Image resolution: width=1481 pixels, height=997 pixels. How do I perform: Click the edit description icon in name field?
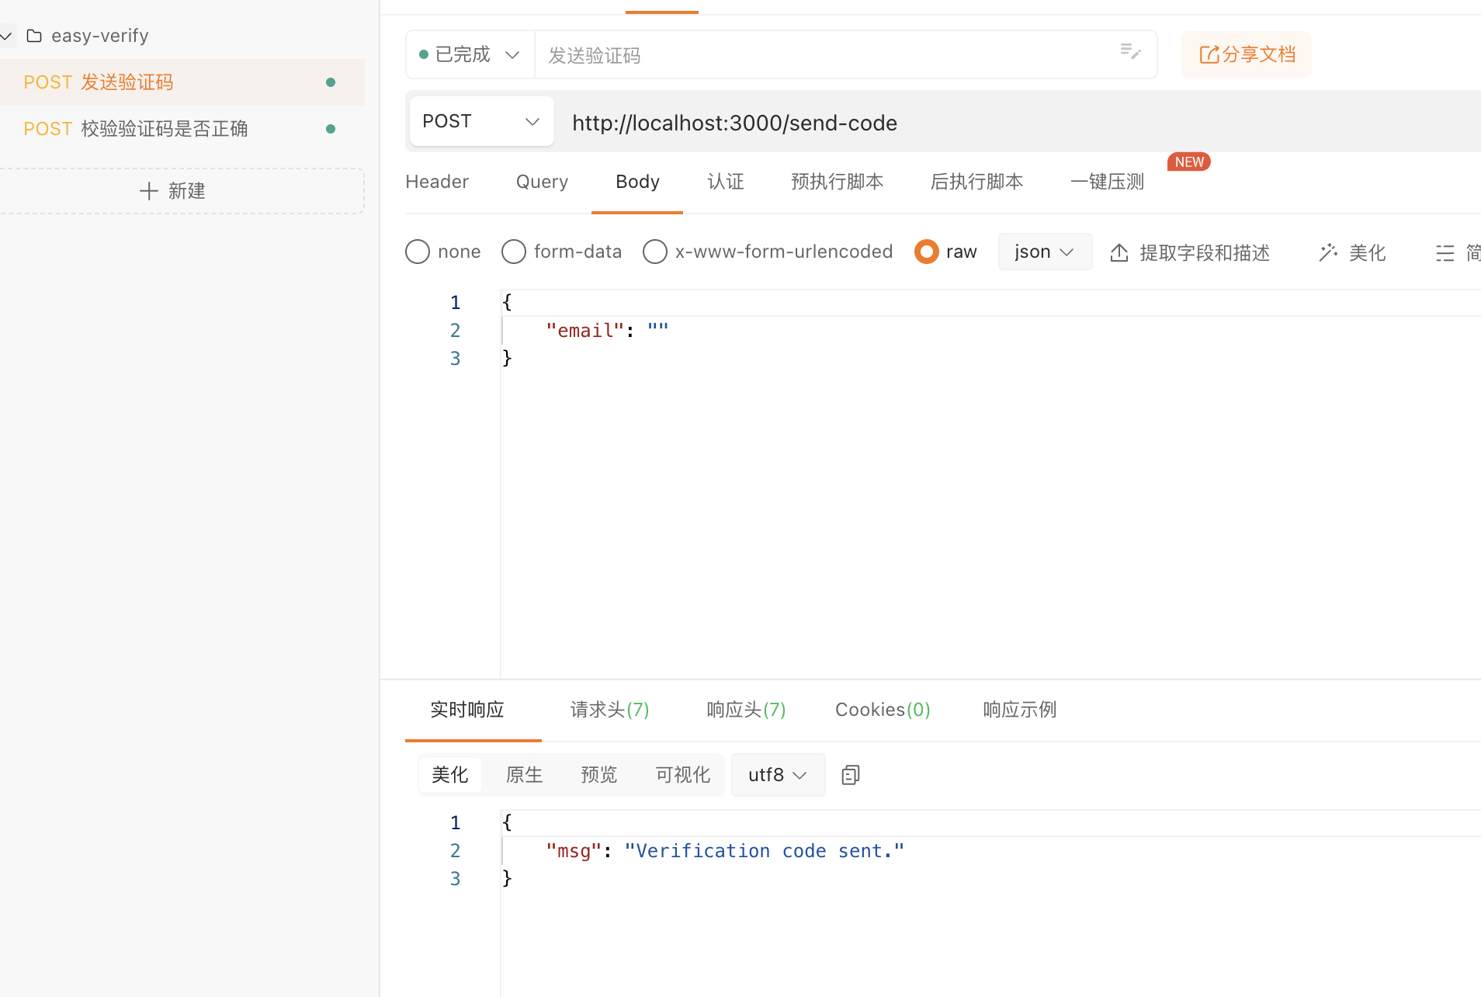(1130, 52)
